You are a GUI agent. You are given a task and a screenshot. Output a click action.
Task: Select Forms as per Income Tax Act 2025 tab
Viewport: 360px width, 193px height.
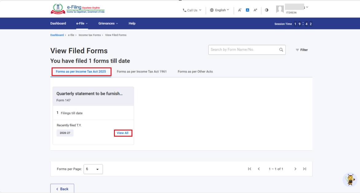tap(81, 71)
